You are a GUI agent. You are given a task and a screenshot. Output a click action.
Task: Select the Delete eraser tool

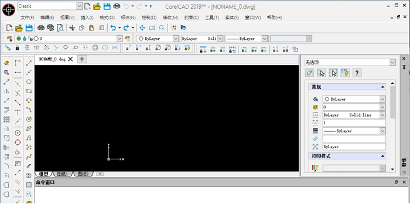coord(6,63)
